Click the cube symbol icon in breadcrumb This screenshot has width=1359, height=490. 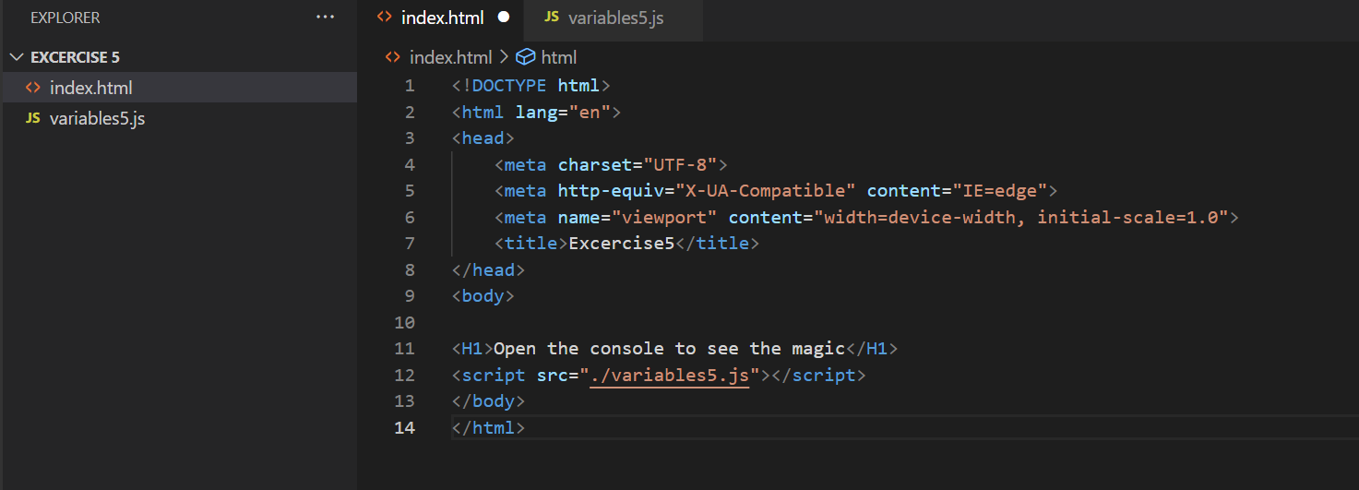[x=526, y=57]
